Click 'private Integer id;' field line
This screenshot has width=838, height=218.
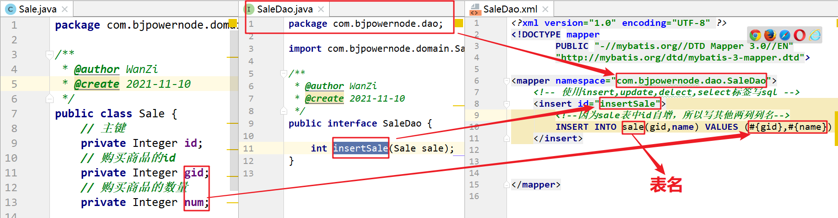pos(142,143)
